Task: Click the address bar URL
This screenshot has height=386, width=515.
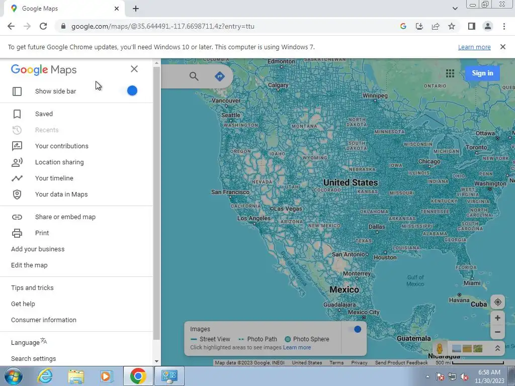Action: (x=162, y=26)
